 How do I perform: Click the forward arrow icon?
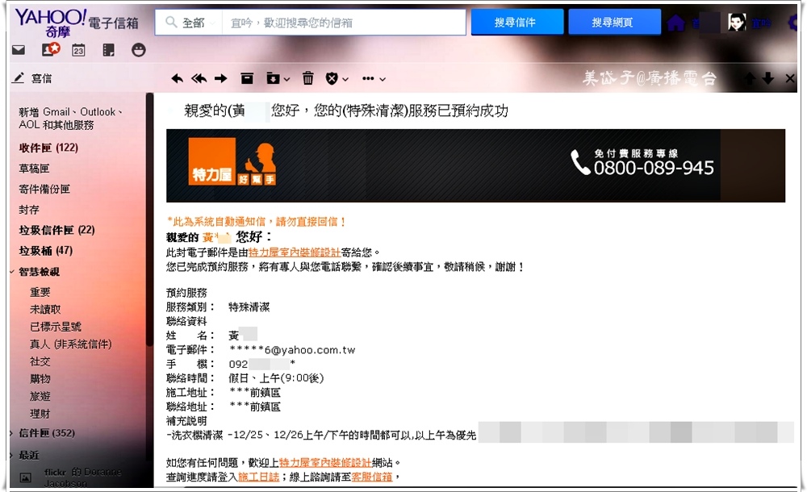[x=221, y=78]
